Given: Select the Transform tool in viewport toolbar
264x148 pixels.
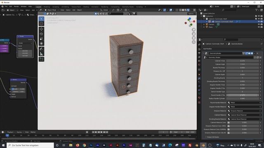Looking at the screenshot, I should pos(41,44).
